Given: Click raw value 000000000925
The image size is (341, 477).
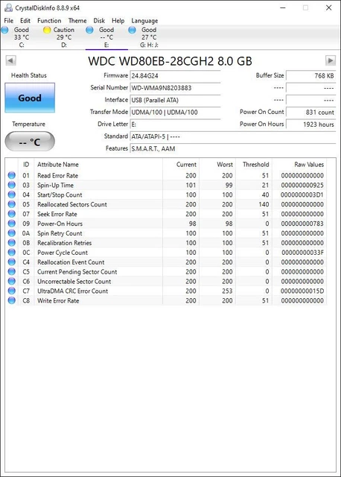Looking at the screenshot, I should tap(302, 186).
